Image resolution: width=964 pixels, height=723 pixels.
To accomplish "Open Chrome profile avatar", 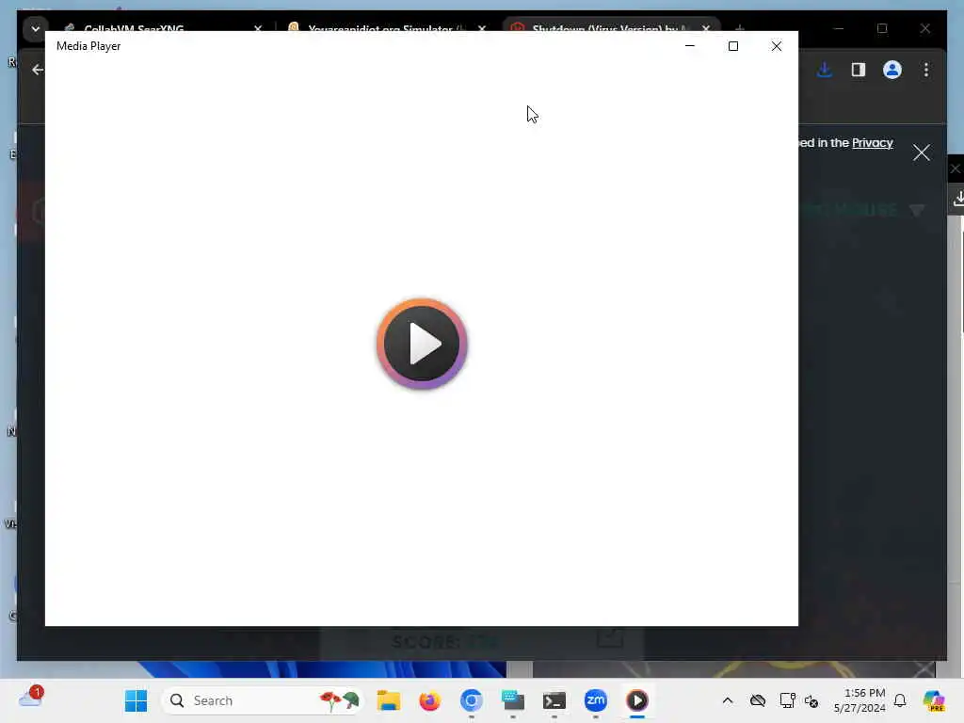I will click(892, 70).
